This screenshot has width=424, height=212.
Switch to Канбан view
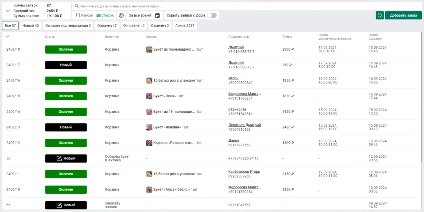point(84,15)
